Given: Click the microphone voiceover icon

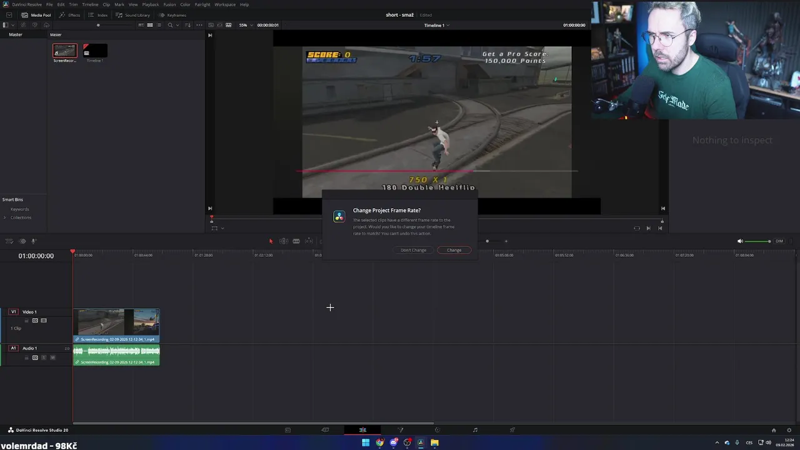Looking at the screenshot, I should 34,241.
